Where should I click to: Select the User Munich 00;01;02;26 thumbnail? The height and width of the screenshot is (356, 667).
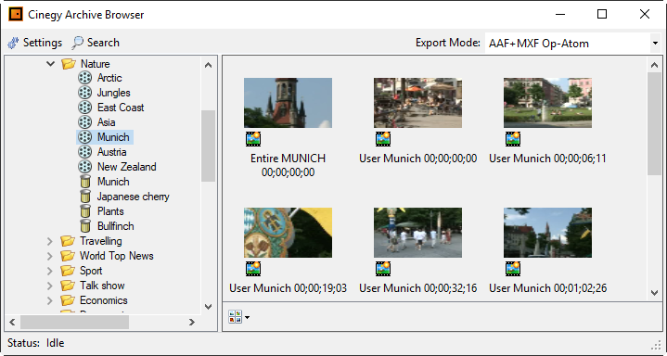(x=547, y=232)
